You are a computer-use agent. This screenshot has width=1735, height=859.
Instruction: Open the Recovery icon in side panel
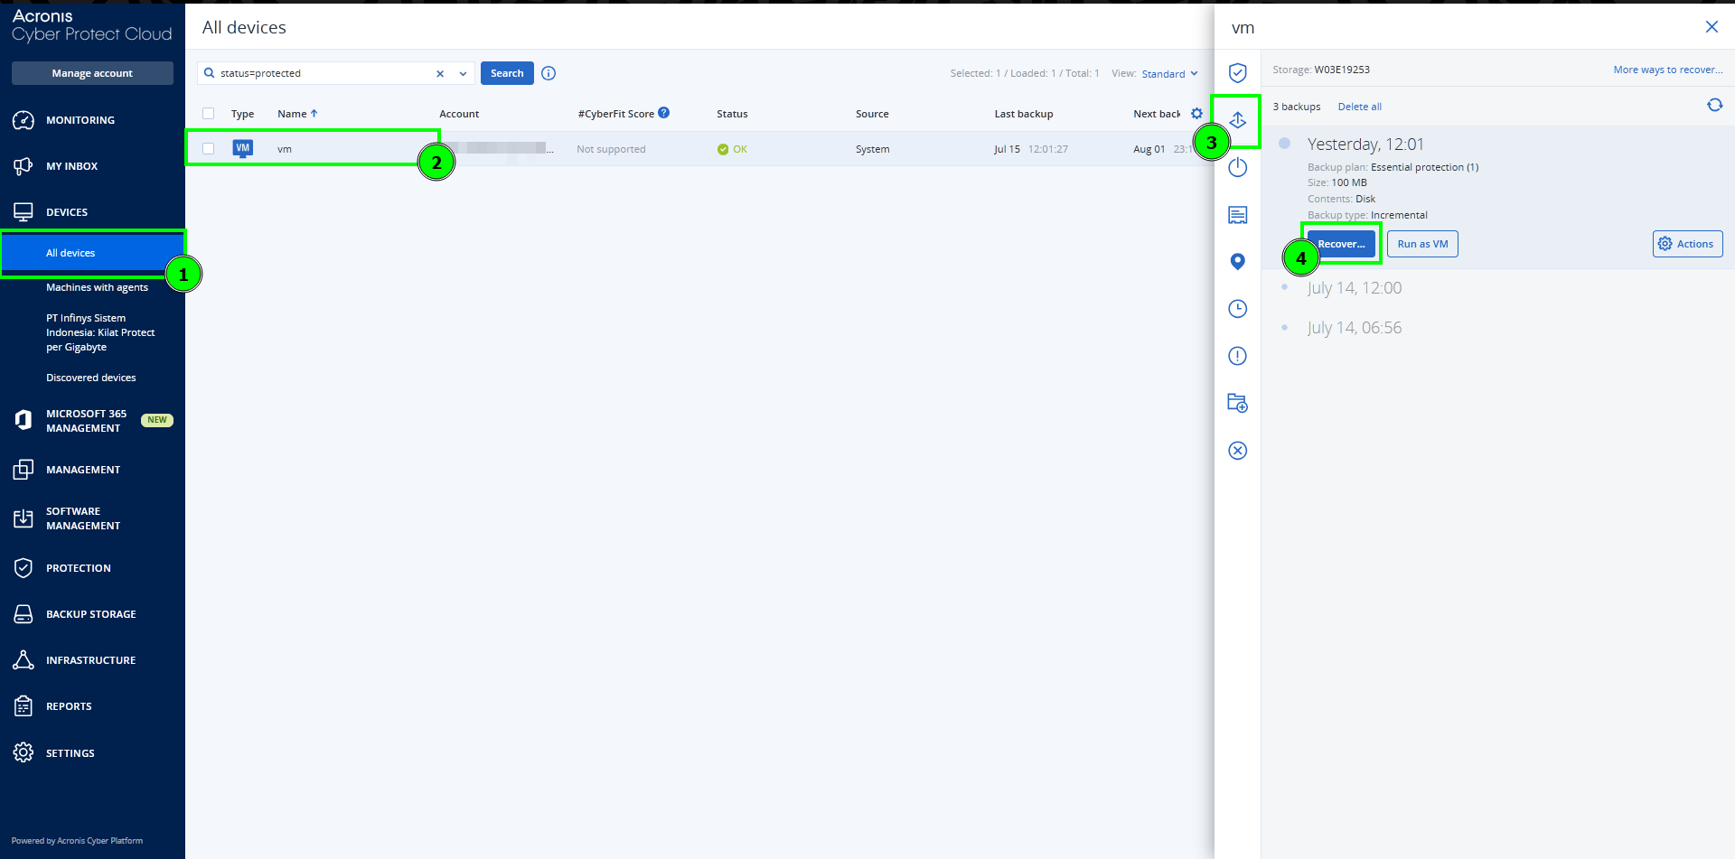(1237, 120)
